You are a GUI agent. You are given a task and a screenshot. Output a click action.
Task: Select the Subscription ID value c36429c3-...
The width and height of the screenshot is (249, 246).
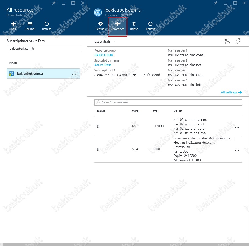pos(127,75)
